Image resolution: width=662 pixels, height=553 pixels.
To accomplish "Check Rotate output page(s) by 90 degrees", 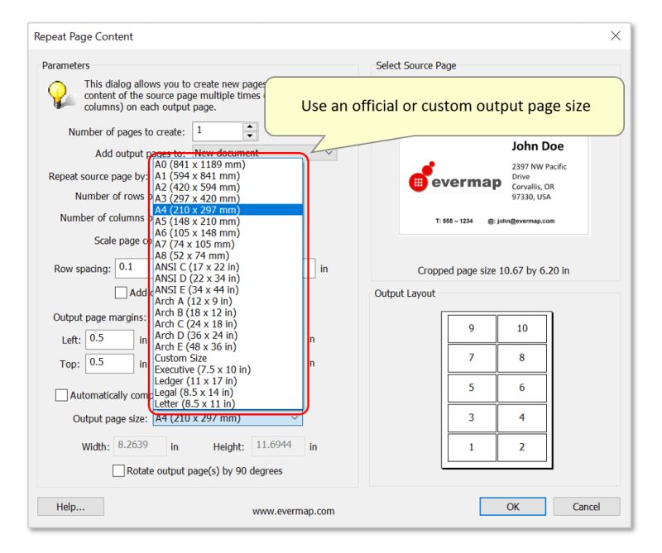I will (118, 470).
